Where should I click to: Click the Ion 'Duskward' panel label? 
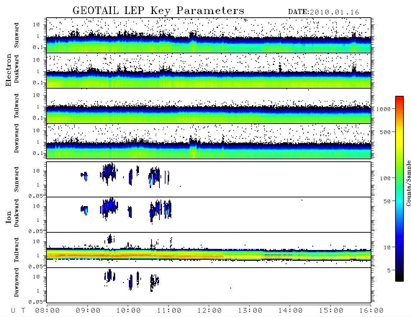pos(17,213)
